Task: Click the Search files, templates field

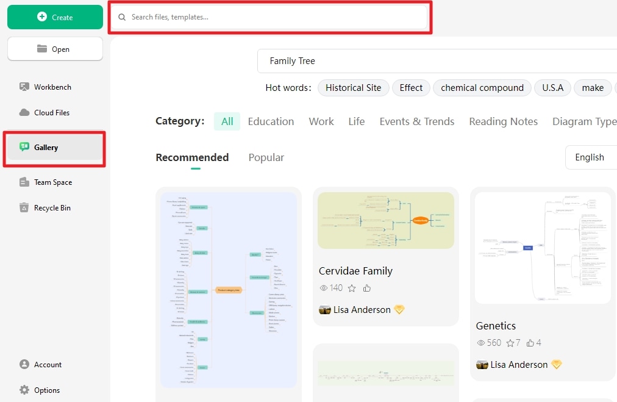Action: coord(271,17)
